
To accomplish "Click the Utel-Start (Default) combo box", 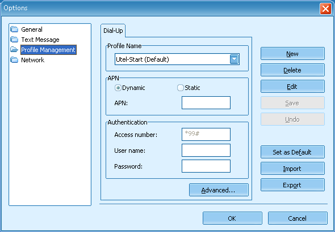I will (177, 59).
